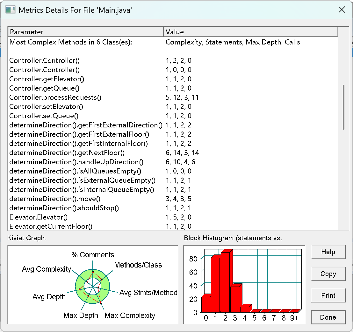
Task: Select the Elevator.getCurrentFloor() row
Action: [x=173, y=226]
